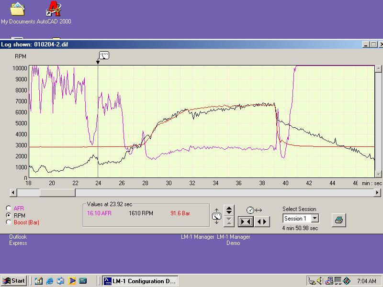Open the Windows Start menu
The height and width of the screenshot is (287, 383).
14,281
